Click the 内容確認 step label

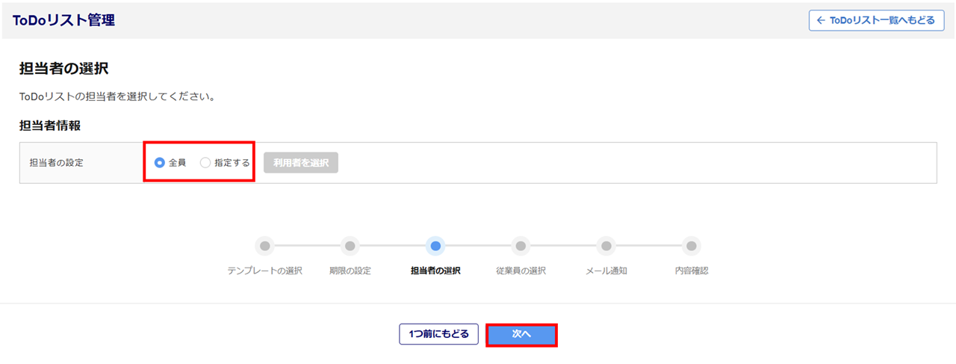click(692, 271)
